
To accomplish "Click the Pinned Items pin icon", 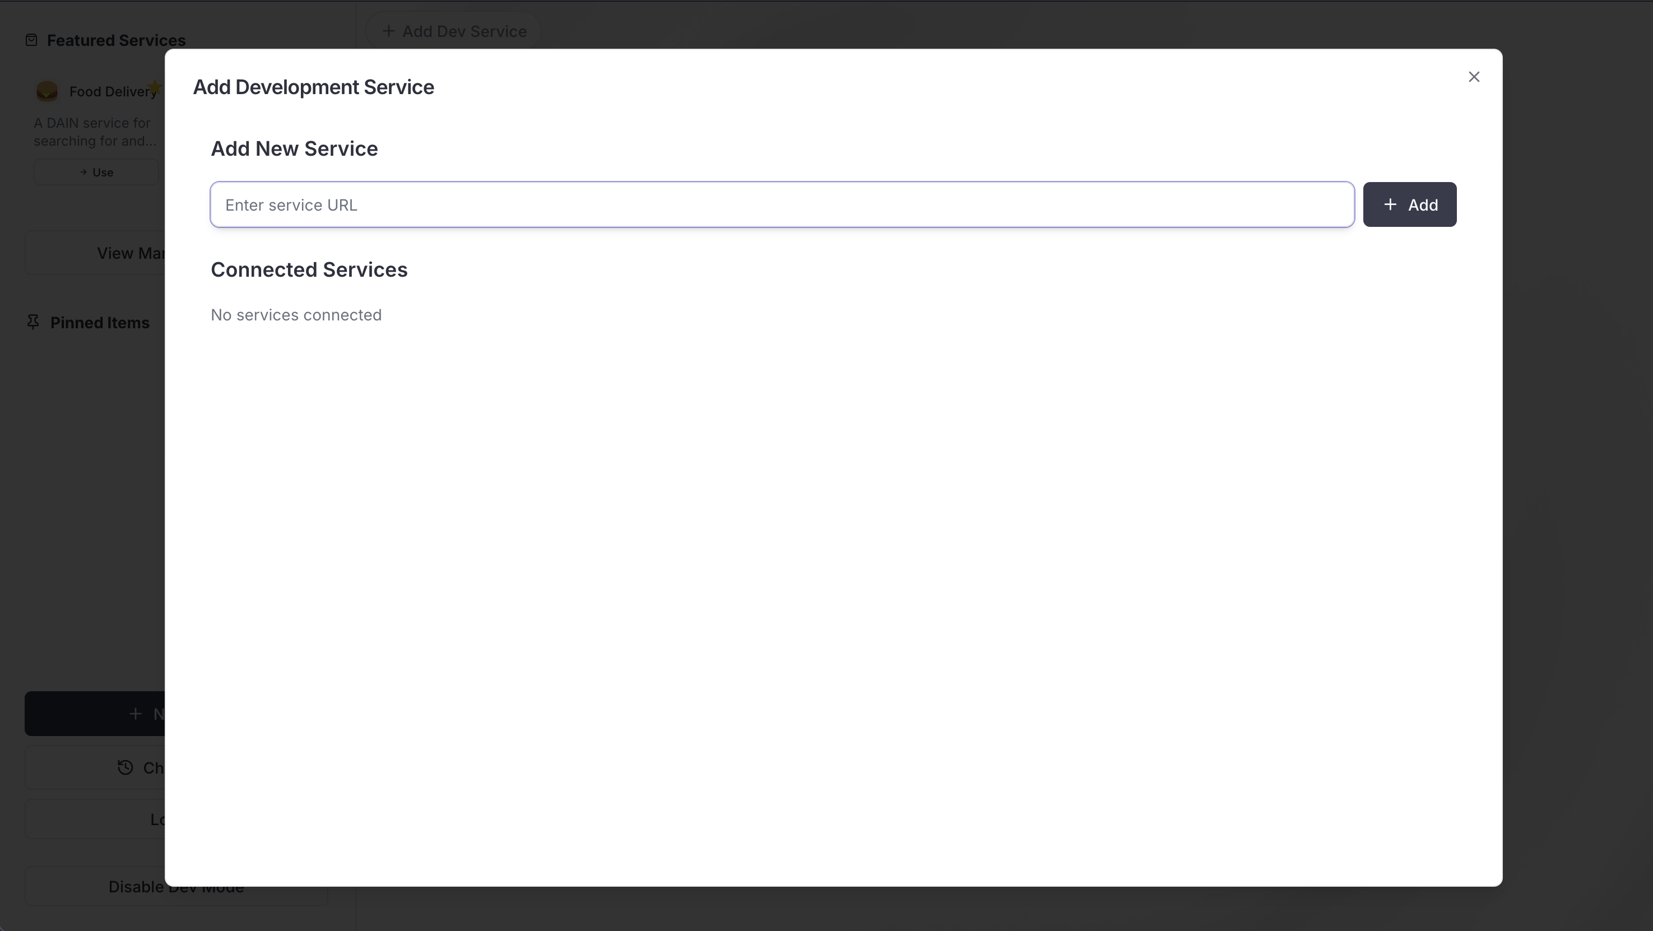I will point(32,322).
